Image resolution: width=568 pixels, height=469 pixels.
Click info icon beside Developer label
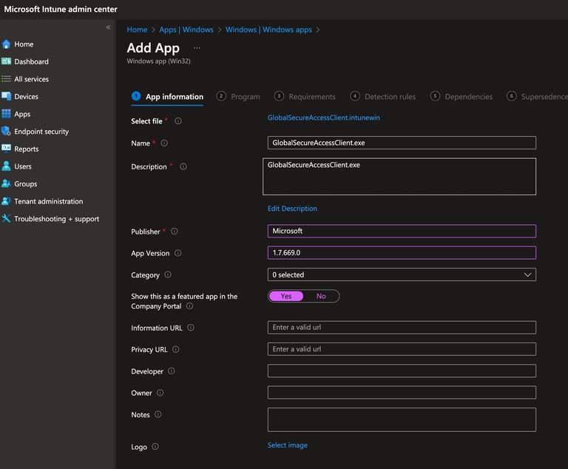click(172, 371)
